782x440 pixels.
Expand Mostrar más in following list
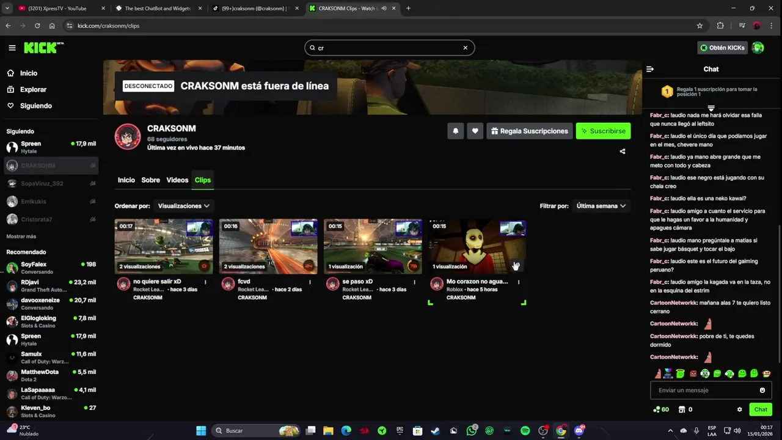(21, 237)
